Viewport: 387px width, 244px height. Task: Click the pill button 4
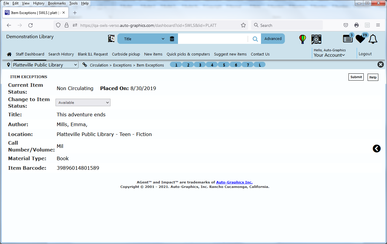point(212,65)
